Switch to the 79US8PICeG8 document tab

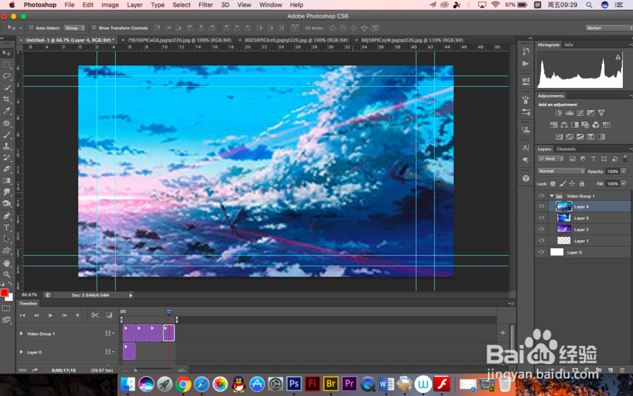pos(179,40)
